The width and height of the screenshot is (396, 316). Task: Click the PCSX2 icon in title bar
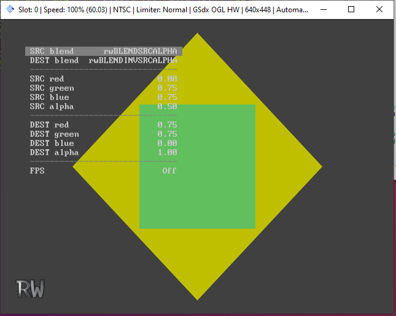(10, 10)
